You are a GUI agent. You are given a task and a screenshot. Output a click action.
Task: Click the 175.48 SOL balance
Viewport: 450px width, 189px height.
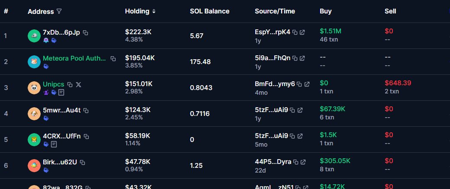(x=200, y=62)
